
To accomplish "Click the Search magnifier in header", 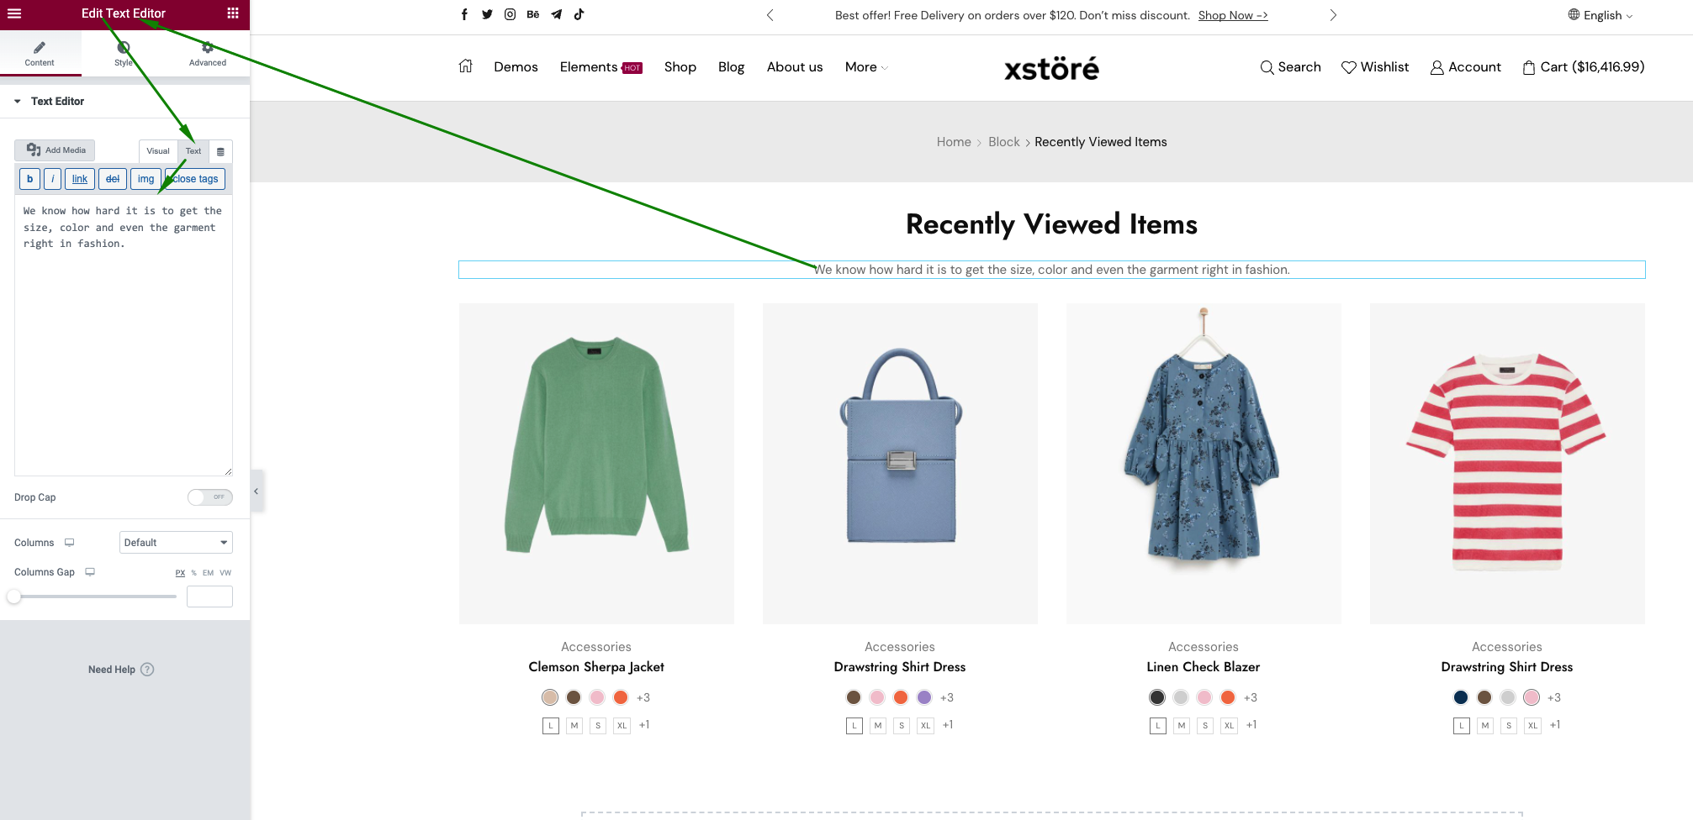I will (x=1267, y=67).
